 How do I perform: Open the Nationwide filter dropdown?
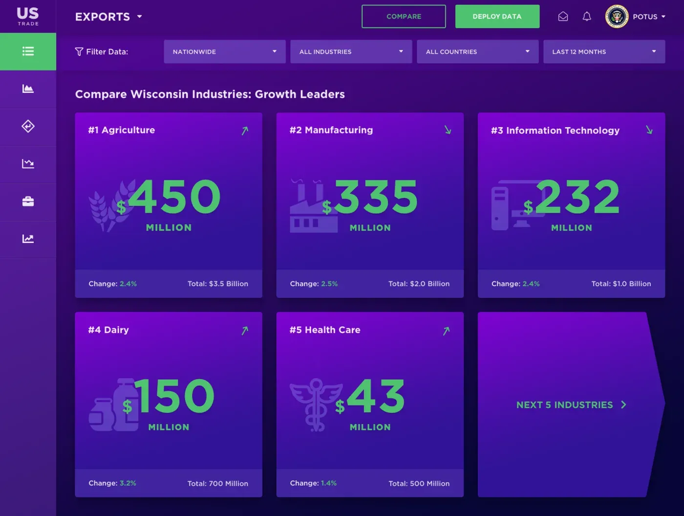pyautogui.click(x=225, y=52)
